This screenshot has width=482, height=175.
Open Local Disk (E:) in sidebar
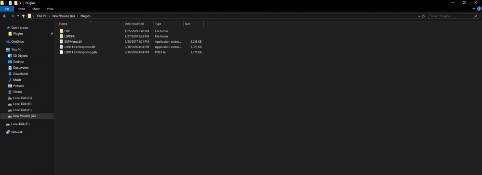tap(23, 104)
